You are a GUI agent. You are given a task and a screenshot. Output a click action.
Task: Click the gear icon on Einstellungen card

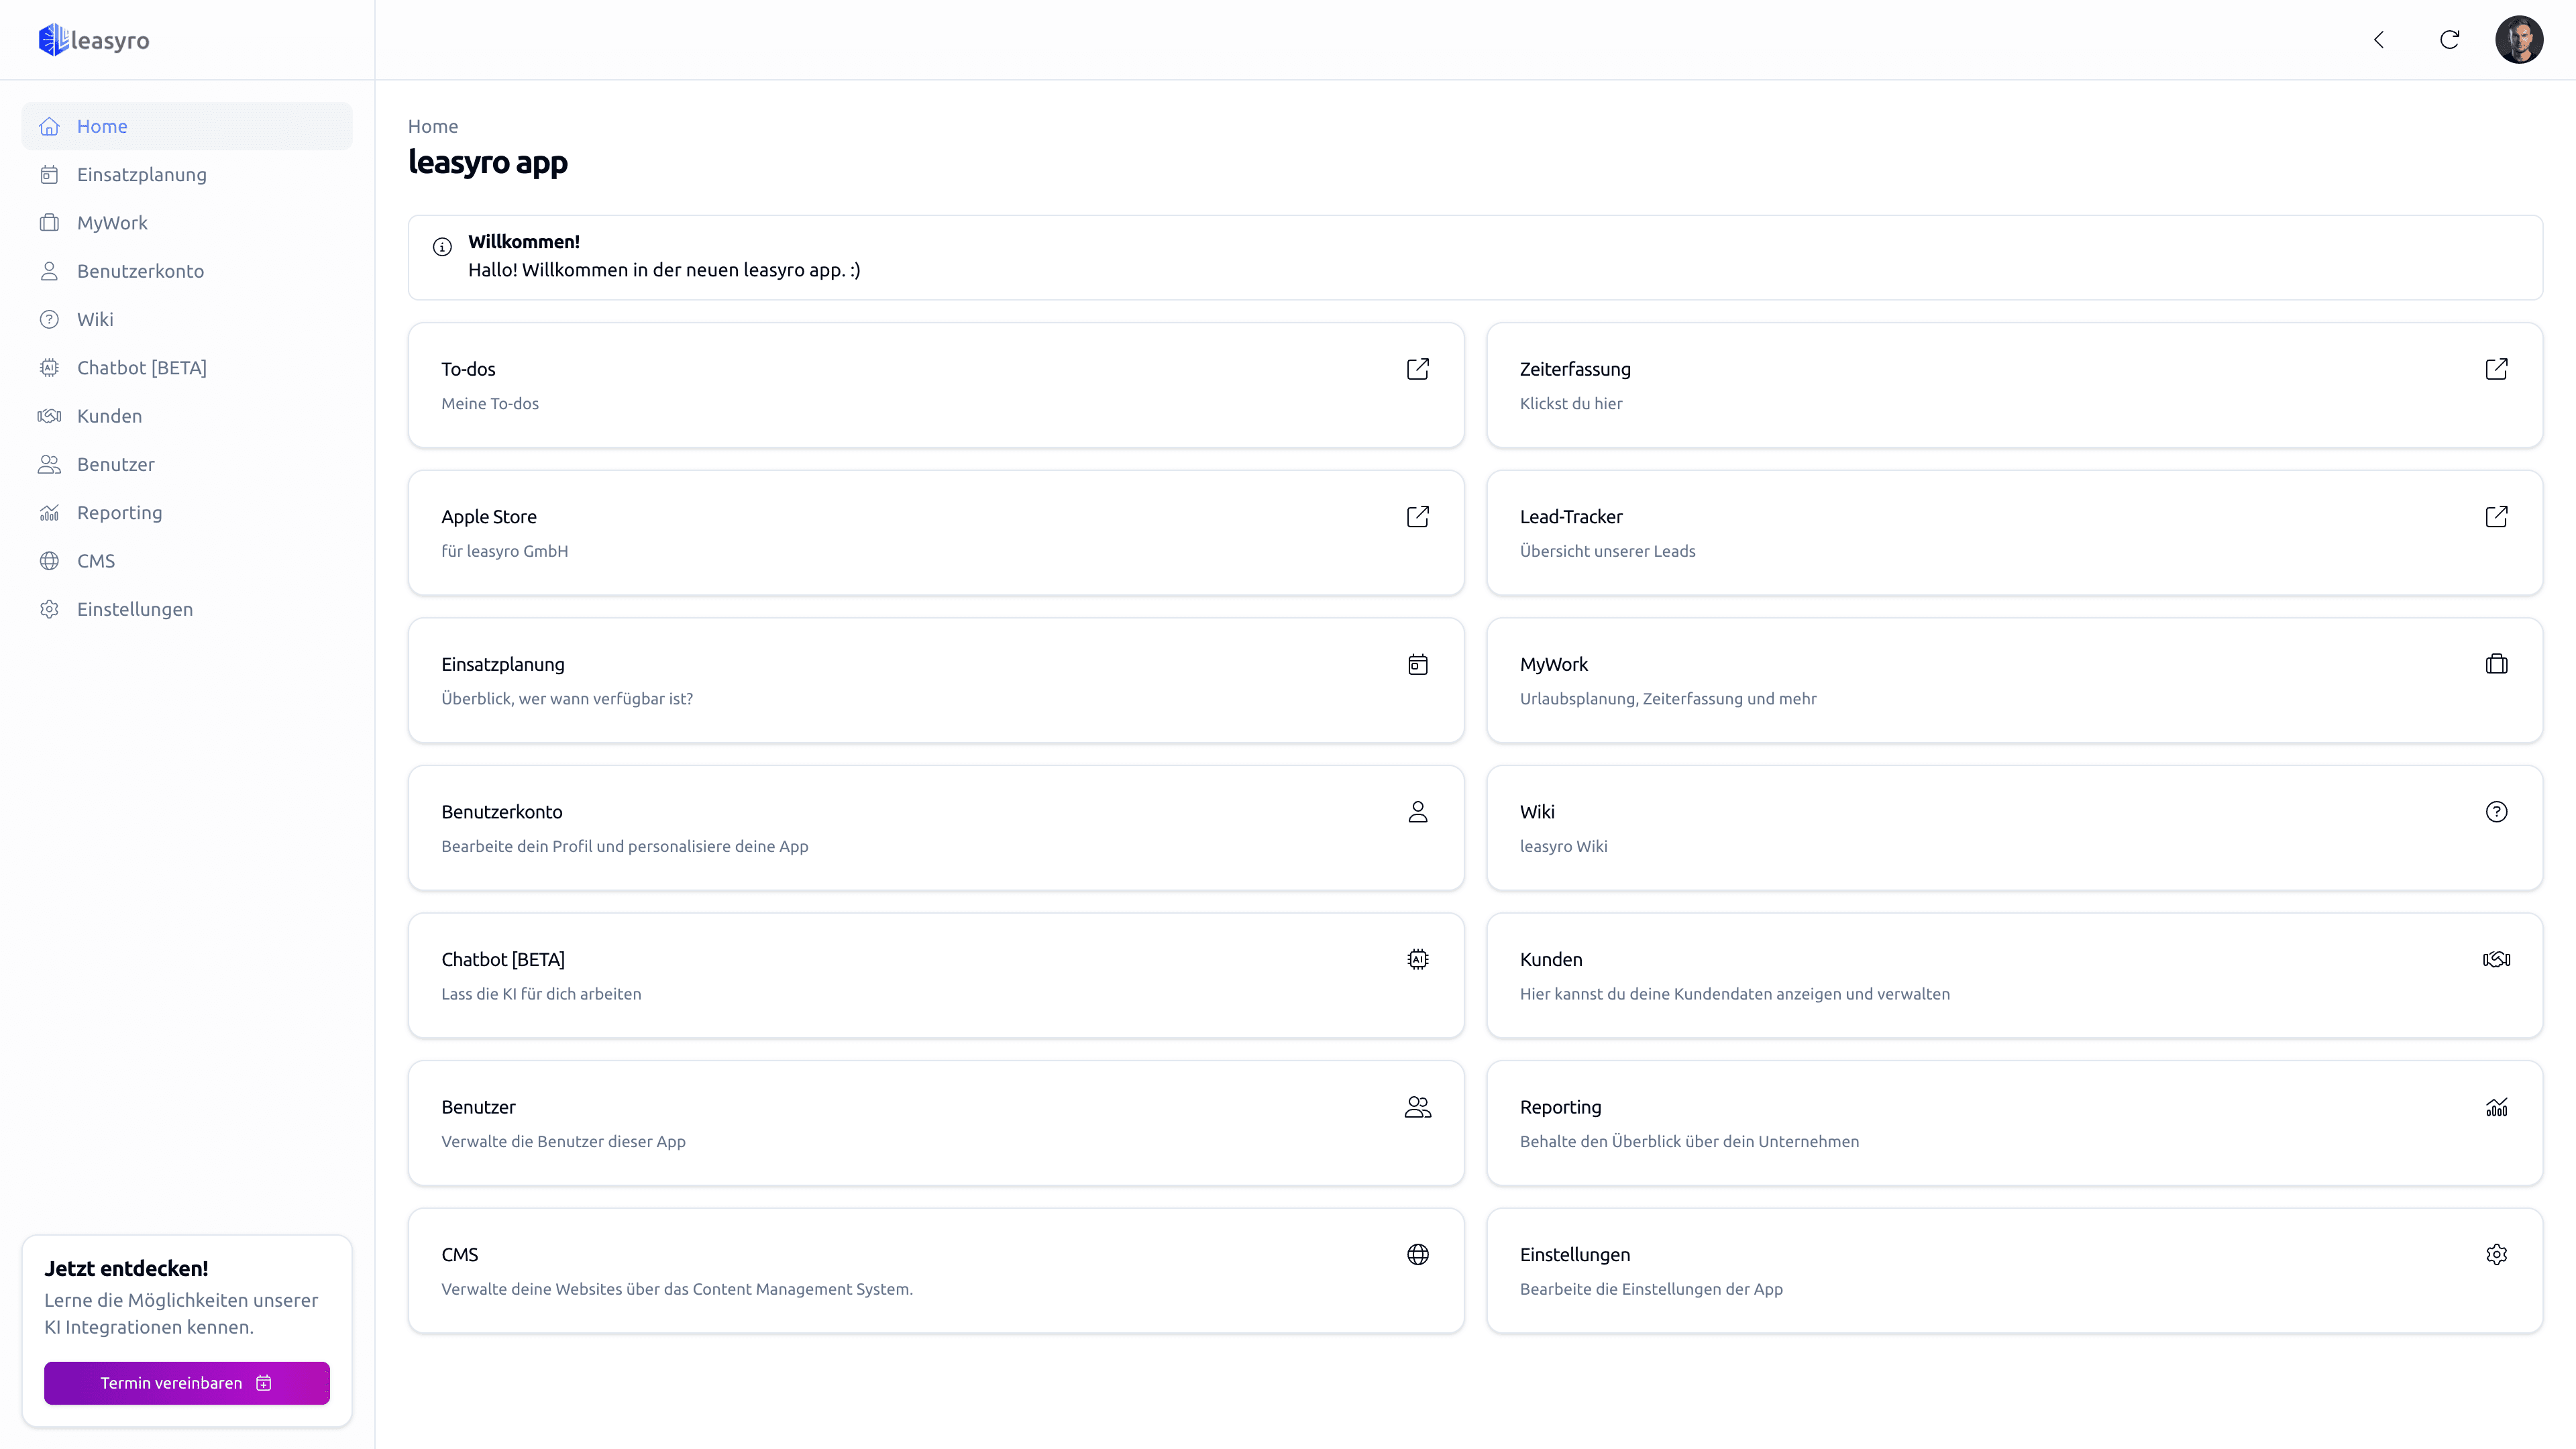(2496, 1255)
